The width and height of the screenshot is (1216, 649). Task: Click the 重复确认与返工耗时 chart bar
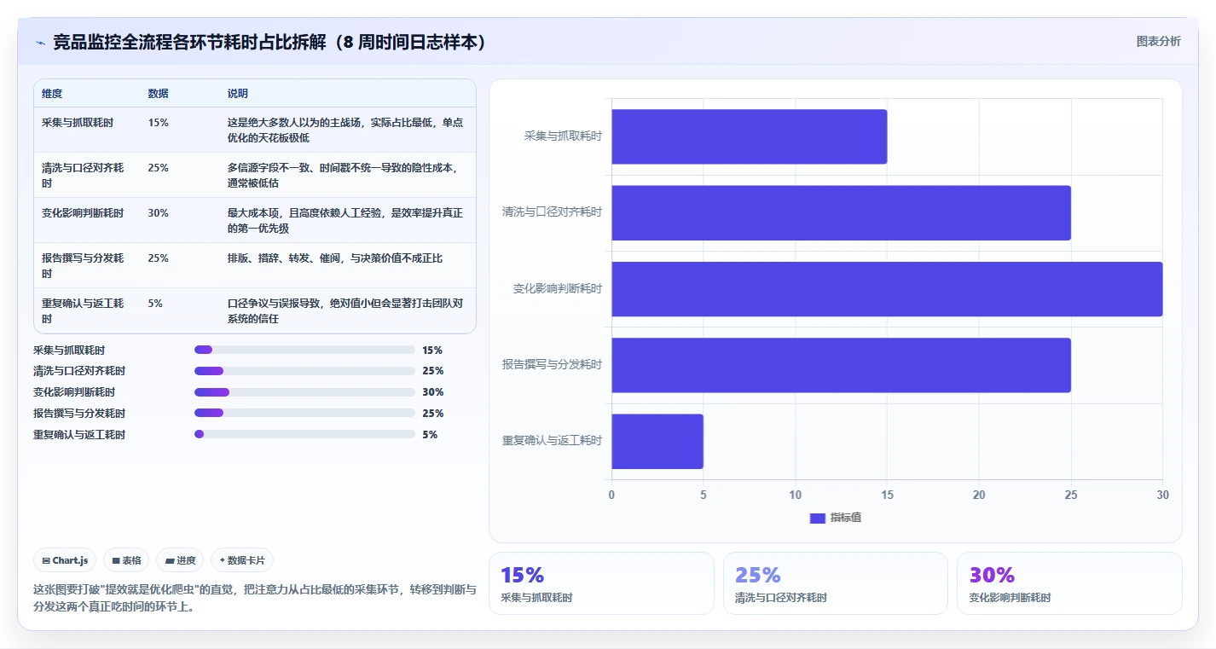[657, 441]
